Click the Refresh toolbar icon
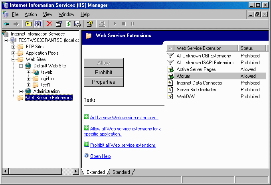 click(68, 24)
